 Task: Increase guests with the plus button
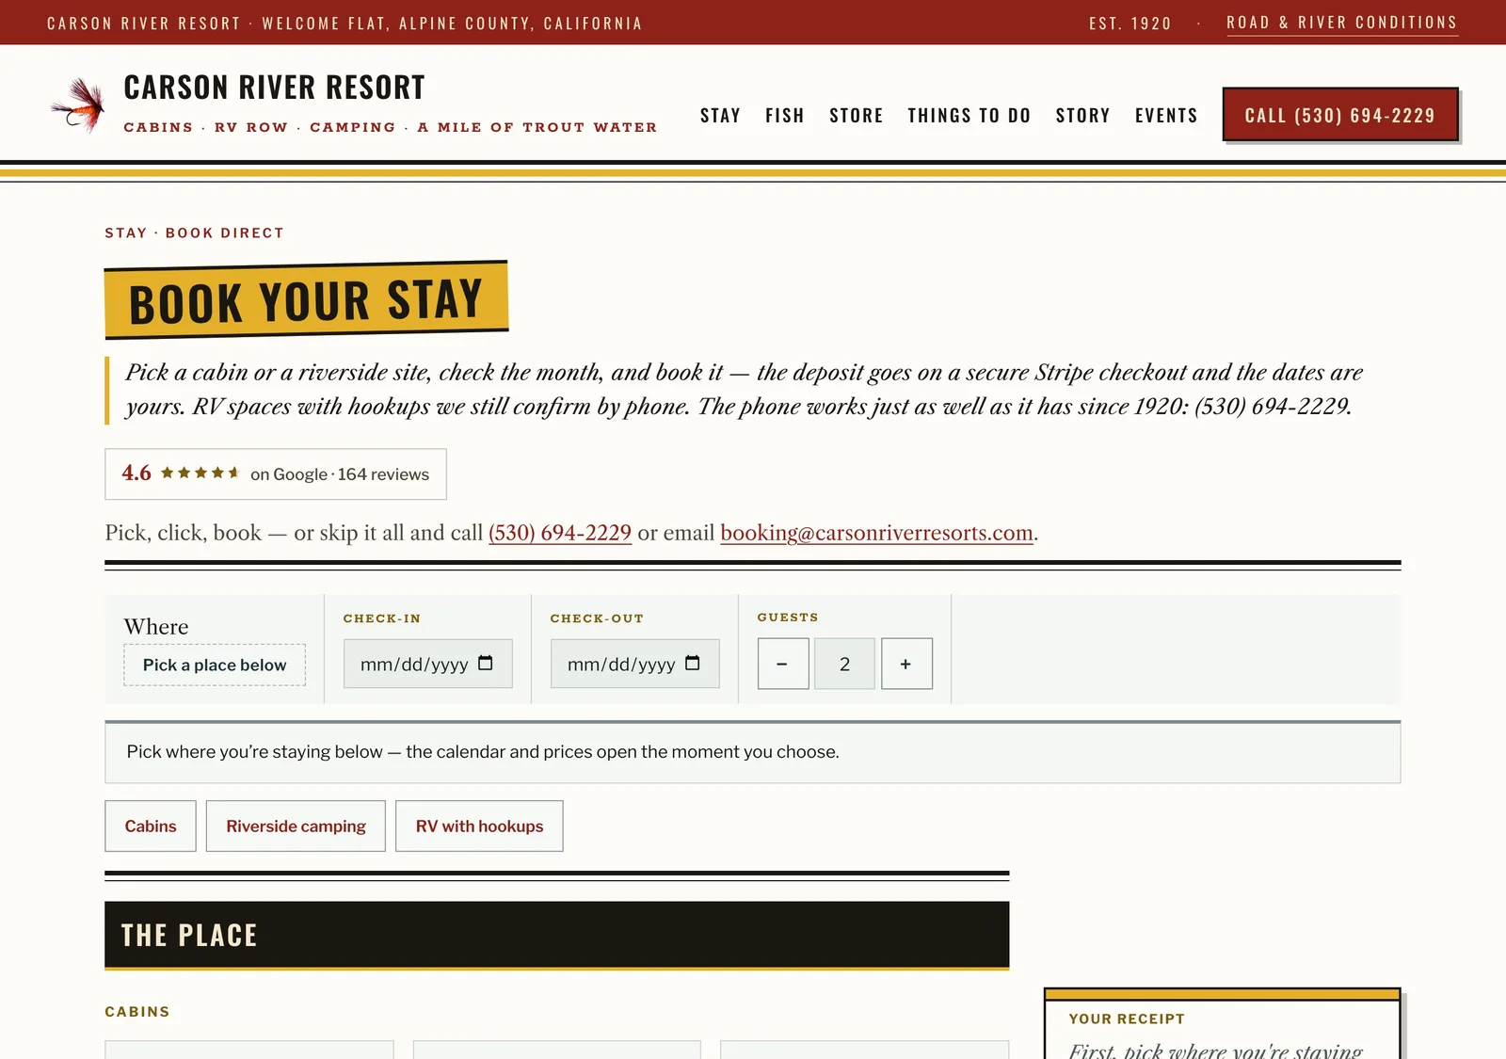[906, 664]
